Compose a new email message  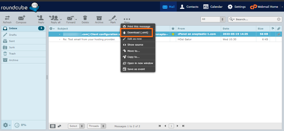(21, 19)
